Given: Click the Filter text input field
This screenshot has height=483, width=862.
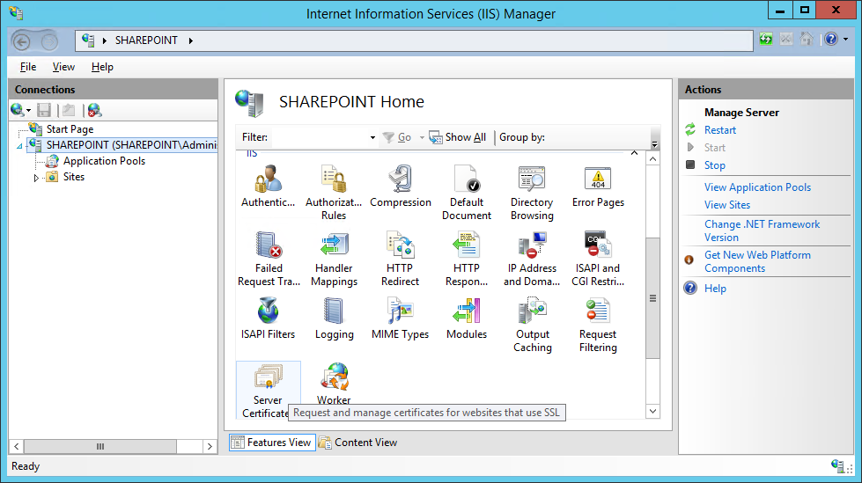Looking at the screenshot, I should pyautogui.click(x=319, y=137).
